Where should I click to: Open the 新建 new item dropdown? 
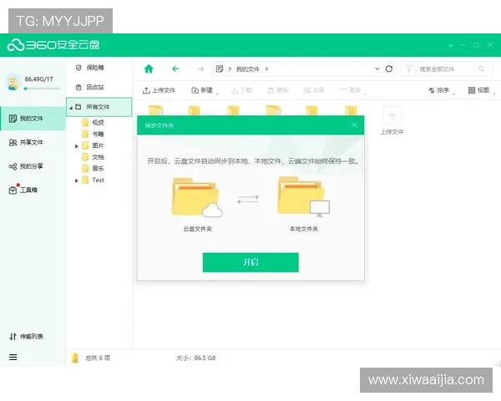[205, 90]
